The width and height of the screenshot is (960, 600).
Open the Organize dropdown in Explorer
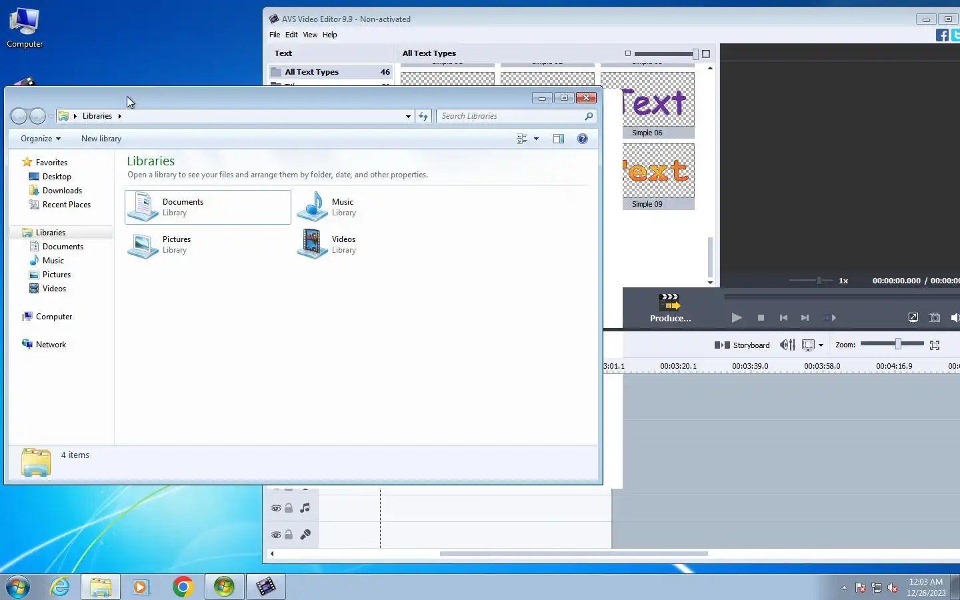pyautogui.click(x=41, y=139)
